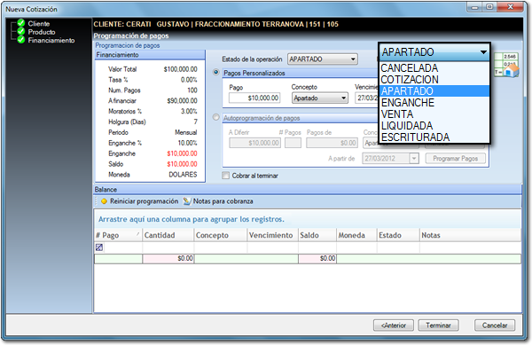The image size is (532, 345).
Task: Click the green check beside Producto
Action: [21, 32]
